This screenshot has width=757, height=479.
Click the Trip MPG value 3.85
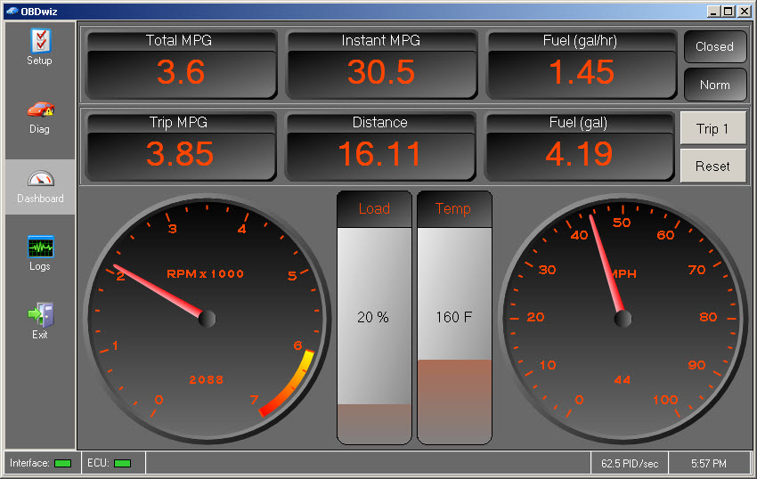[180, 154]
